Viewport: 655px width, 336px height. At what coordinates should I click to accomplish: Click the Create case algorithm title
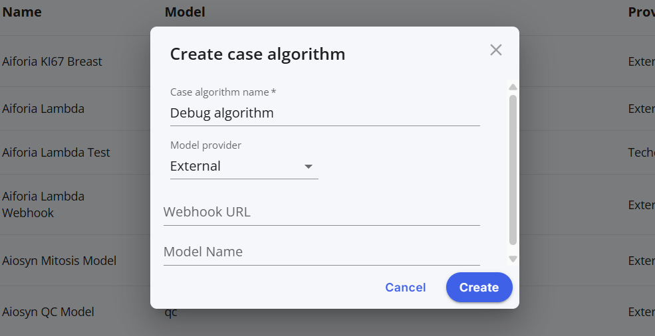(x=257, y=54)
